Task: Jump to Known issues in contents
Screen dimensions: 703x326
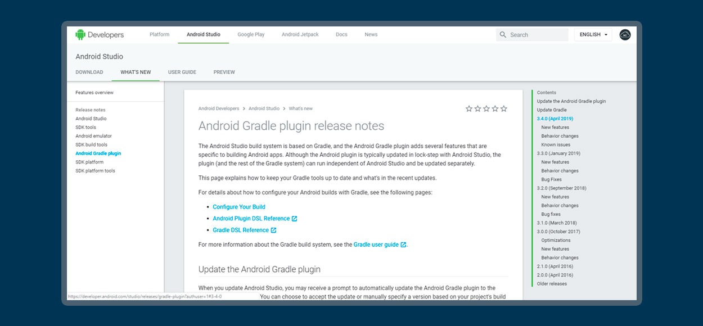Action: coord(556,145)
